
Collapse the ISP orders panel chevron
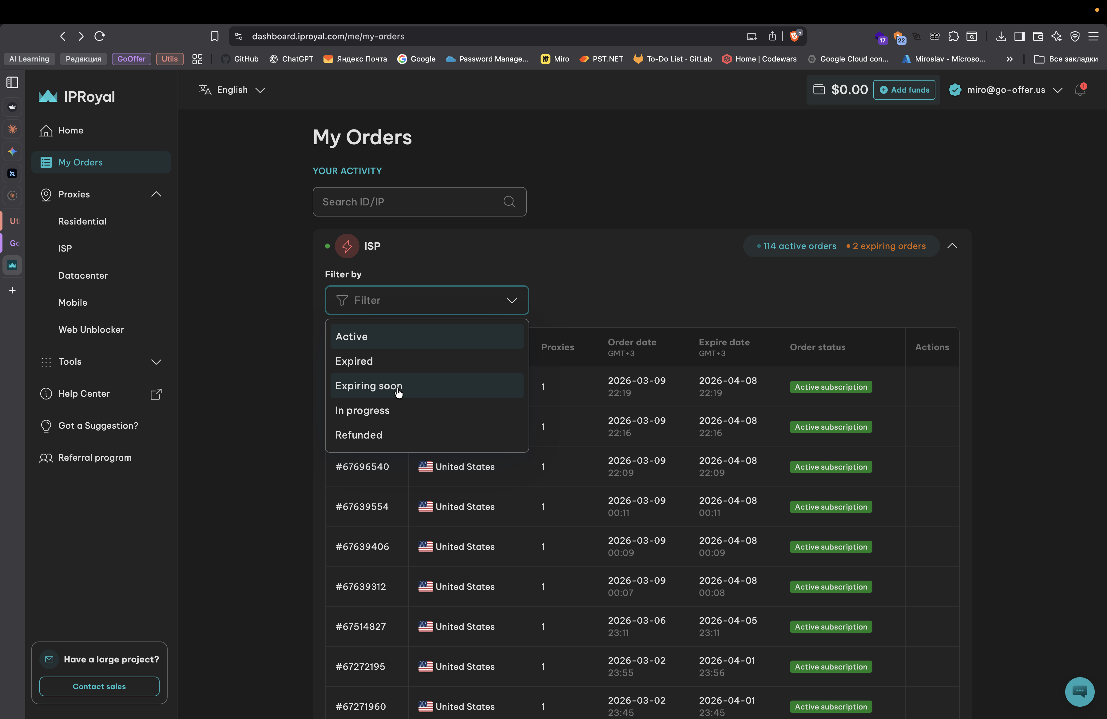[x=952, y=246]
